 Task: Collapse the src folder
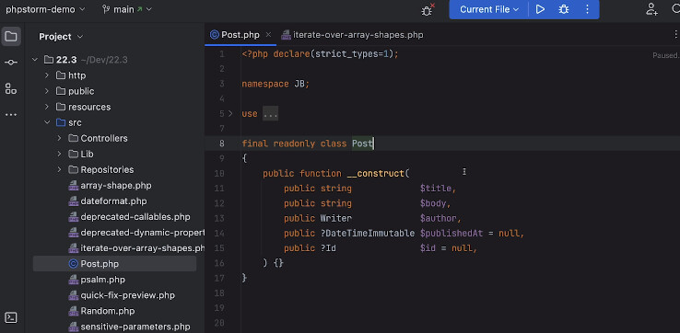47,122
